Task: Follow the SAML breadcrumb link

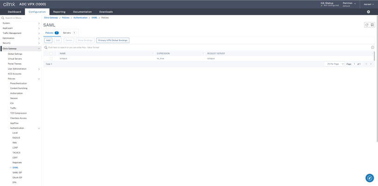Action: pyautogui.click(x=94, y=18)
